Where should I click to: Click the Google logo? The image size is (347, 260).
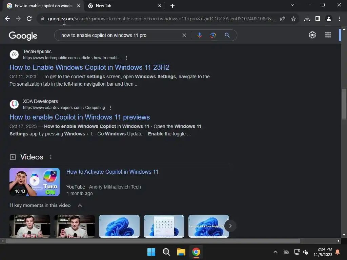point(23,36)
